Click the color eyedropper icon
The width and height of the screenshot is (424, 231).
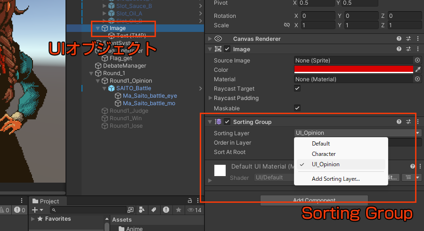(x=417, y=69)
